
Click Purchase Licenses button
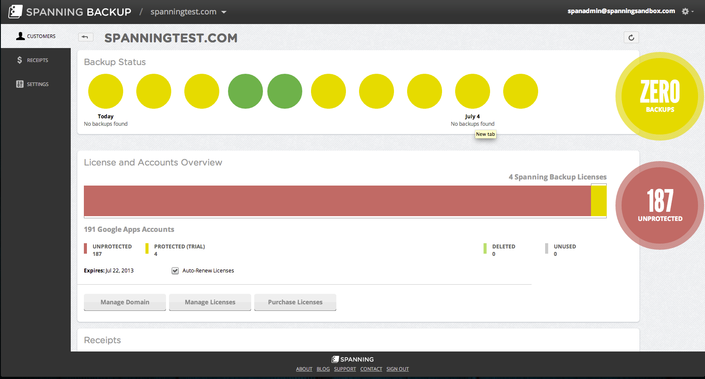pyautogui.click(x=295, y=302)
